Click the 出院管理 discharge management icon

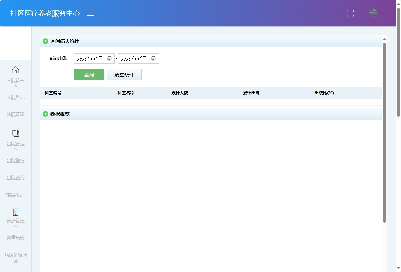point(16,133)
